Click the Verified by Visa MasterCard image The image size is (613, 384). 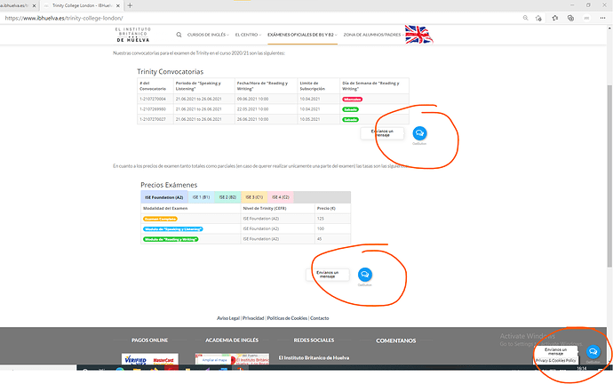pyautogui.click(x=150, y=359)
